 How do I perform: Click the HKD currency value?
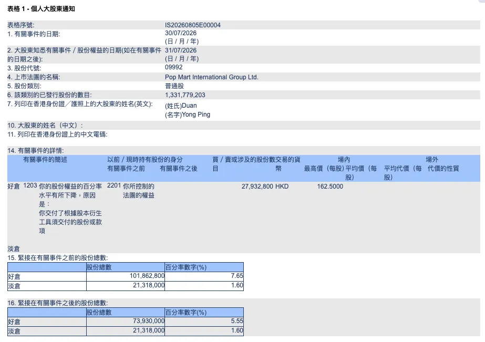tap(282, 186)
